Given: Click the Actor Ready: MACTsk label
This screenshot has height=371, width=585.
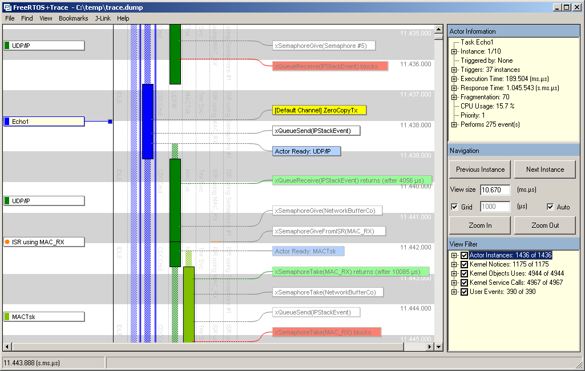Looking at the screenshot, I should tap(308, 251).
